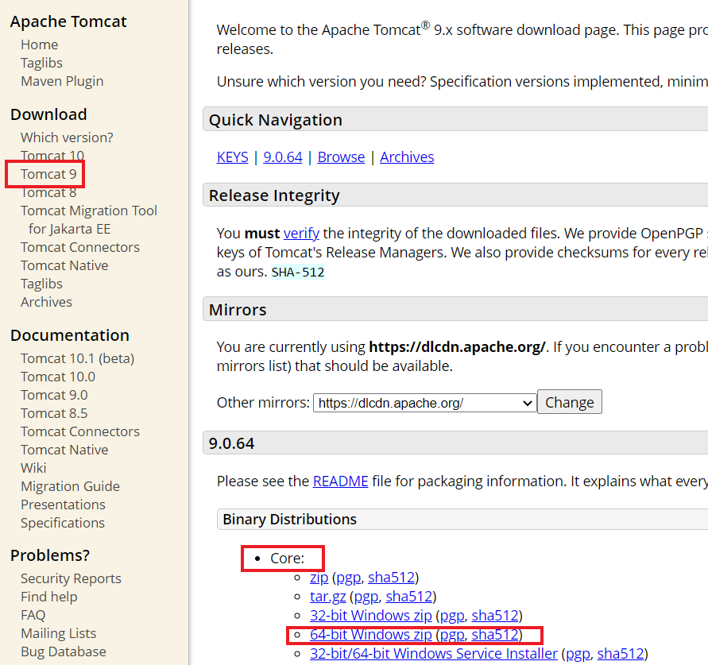Open sha512 for 64-bit Windows zip
The image size is (708, 665).
click(x=495, y=635)
